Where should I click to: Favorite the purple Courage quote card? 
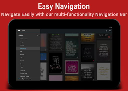coord(77,73)
